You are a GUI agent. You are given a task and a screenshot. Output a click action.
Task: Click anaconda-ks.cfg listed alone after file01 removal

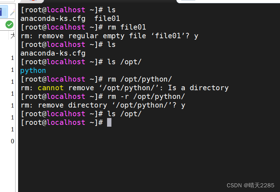click(53, 53)
